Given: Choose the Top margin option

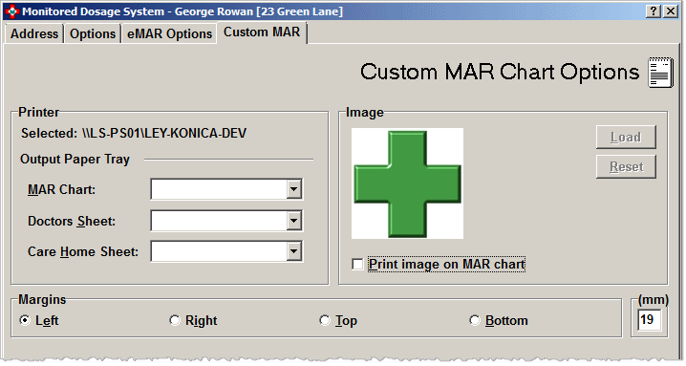Looking at the screenshot, I should 325,320.
